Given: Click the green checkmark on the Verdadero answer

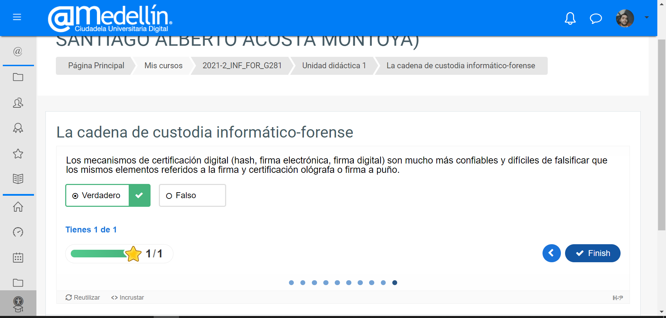Looking at the screenshot, I should click(x=139, y=195).
